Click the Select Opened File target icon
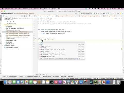The height and width of the screenshot is (93, 124). pos(22,16)
